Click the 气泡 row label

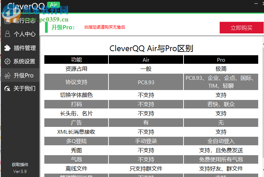coord(76,159)
